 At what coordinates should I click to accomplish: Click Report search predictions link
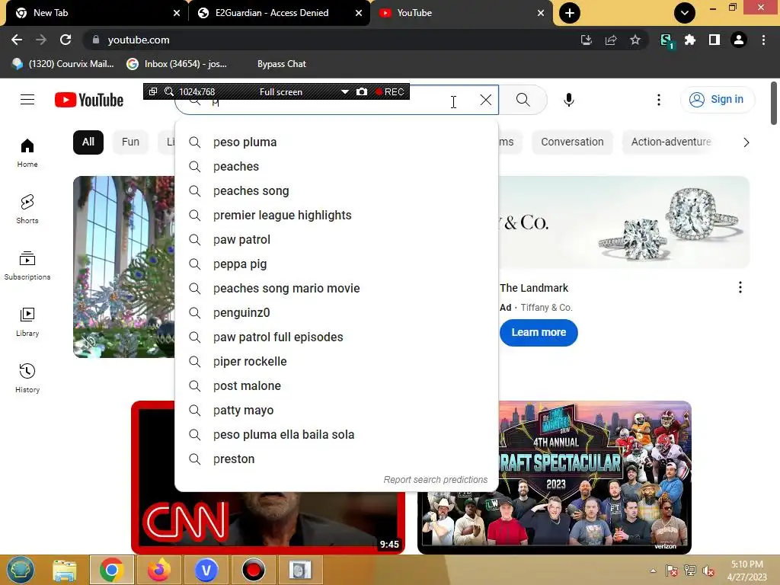(435, 480)
